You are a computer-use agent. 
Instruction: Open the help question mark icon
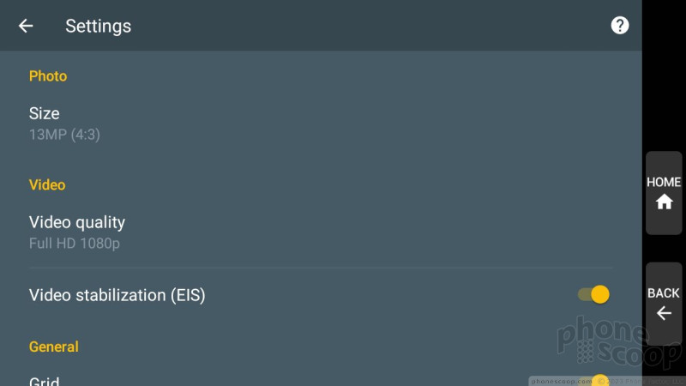tap(619, 26)
